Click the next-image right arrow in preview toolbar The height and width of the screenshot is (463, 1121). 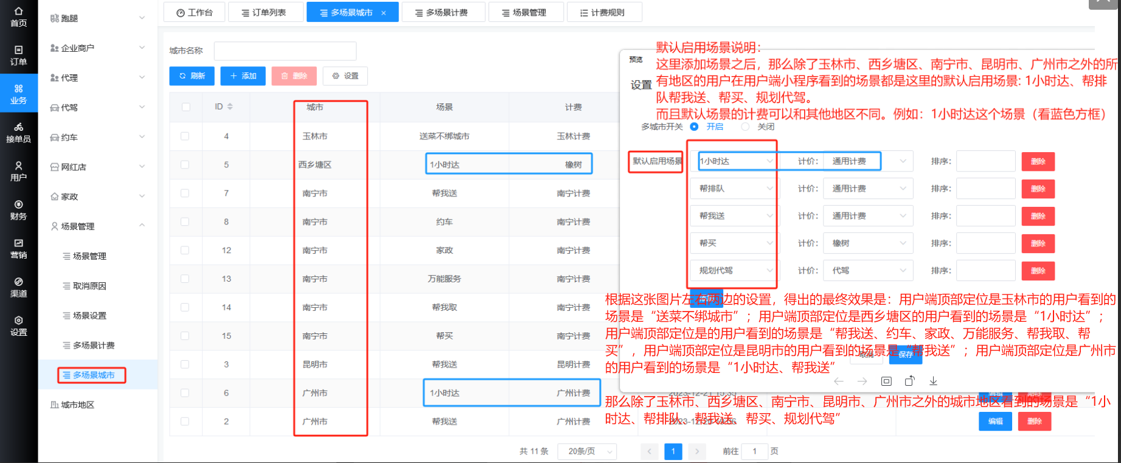(x=862, y=381)
